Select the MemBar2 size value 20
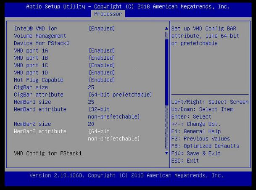The height and width of the screenshot is (190, 256). point(91,124)
